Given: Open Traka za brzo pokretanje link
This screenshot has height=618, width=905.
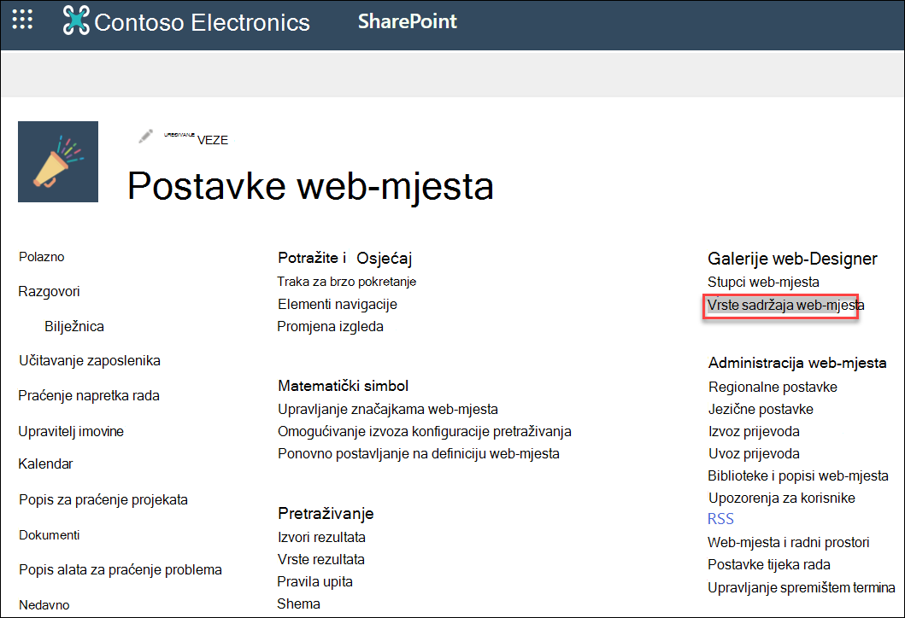Looking at the screenshot, I should pos(346,282).
